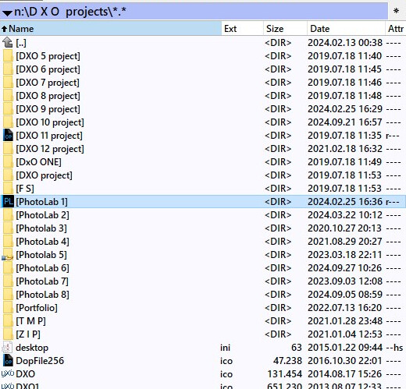406x389 pixels.
Task: Select the Z I P folder row
Action: click(x=203, y=334)
